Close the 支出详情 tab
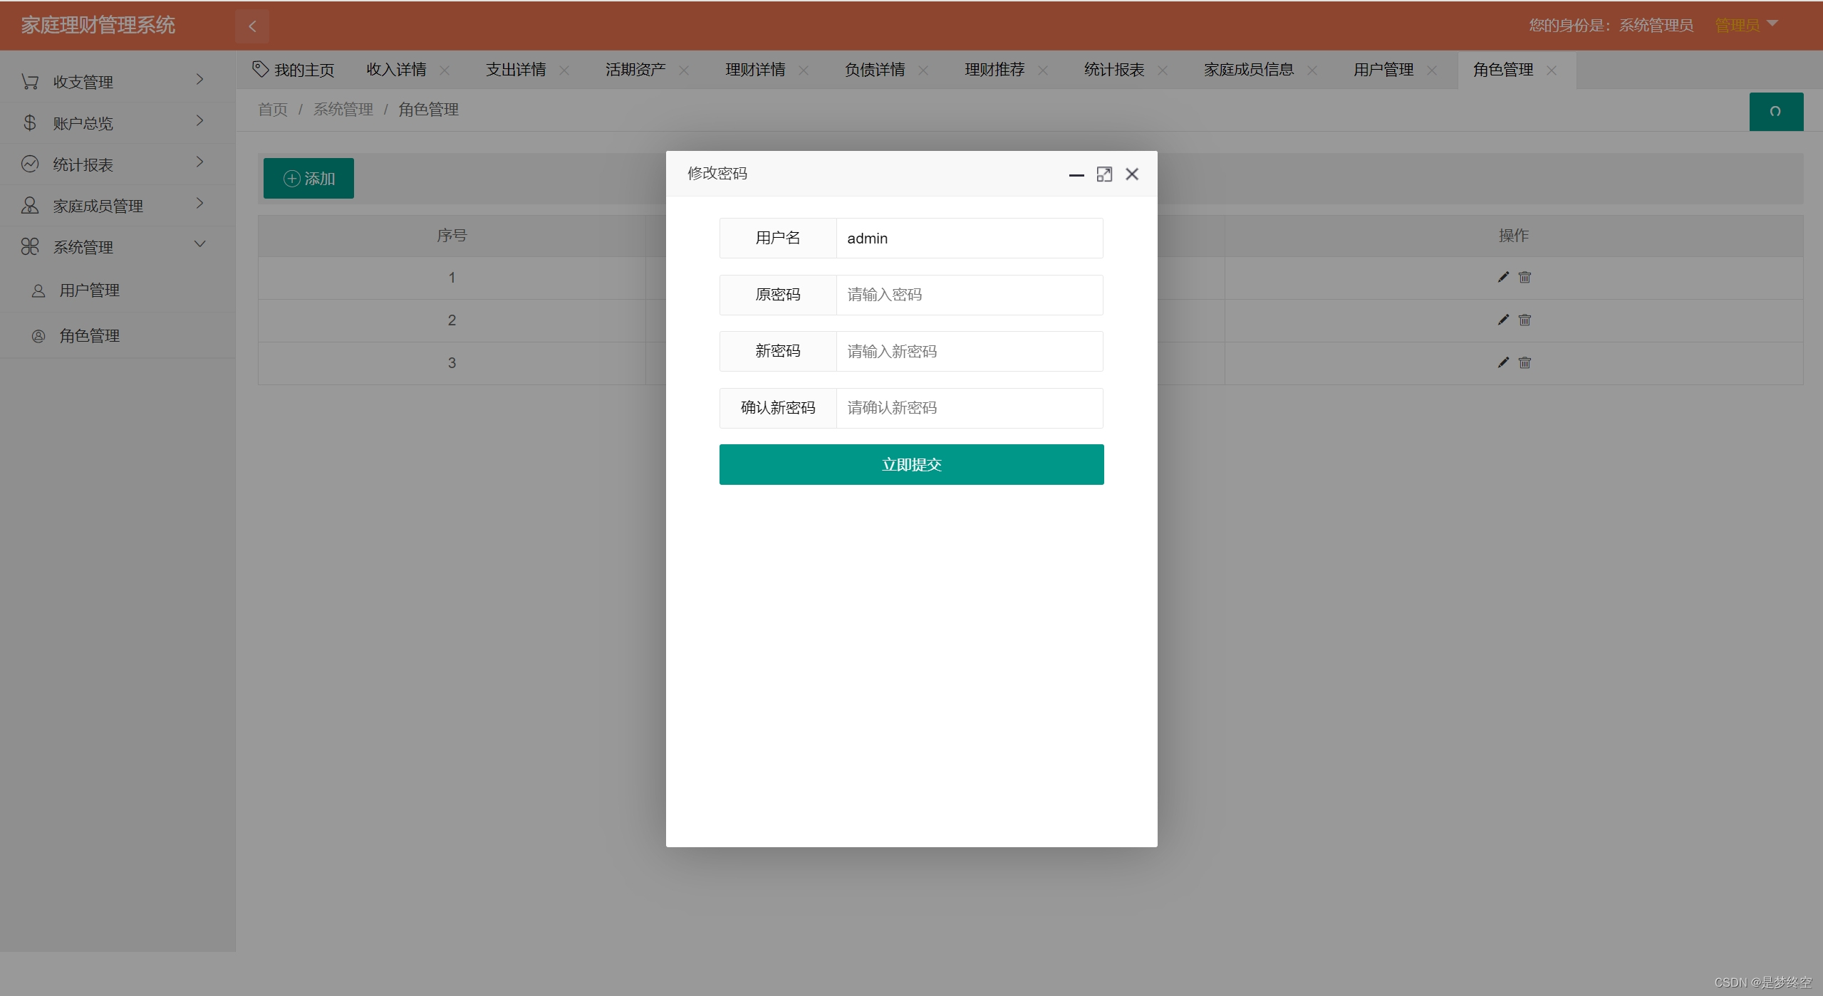 click(564, 70)
